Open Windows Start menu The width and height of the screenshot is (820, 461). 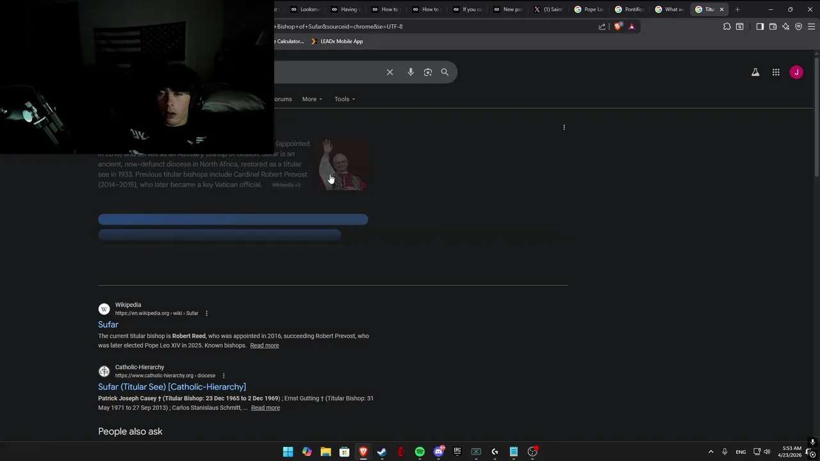(288, 452)
